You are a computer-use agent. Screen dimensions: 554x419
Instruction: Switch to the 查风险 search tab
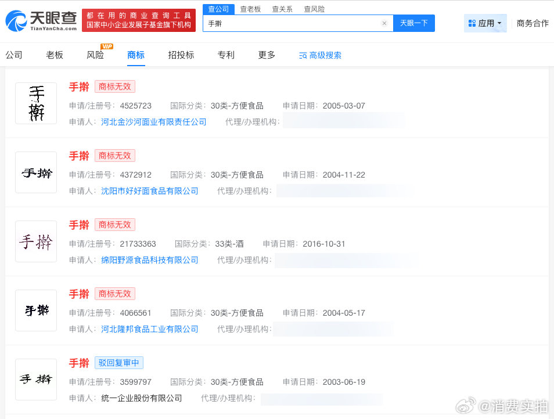click(x=314, y=9)
